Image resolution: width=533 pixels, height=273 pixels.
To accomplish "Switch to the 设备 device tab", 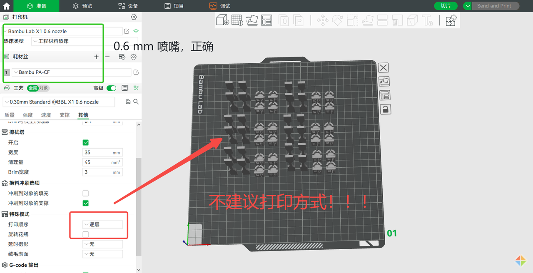I will click(128, 6).
